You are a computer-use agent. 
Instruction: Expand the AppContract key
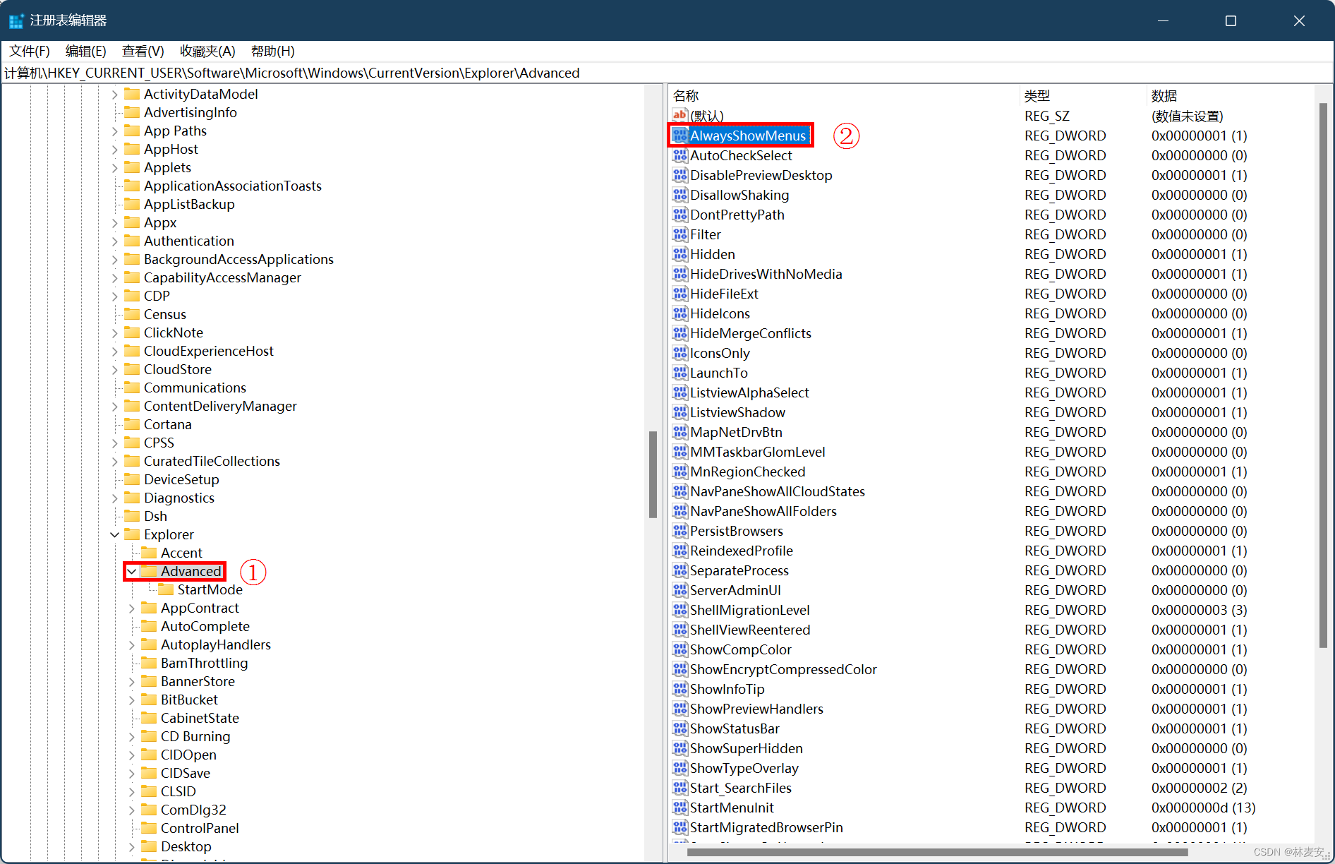tap(132, 608)
